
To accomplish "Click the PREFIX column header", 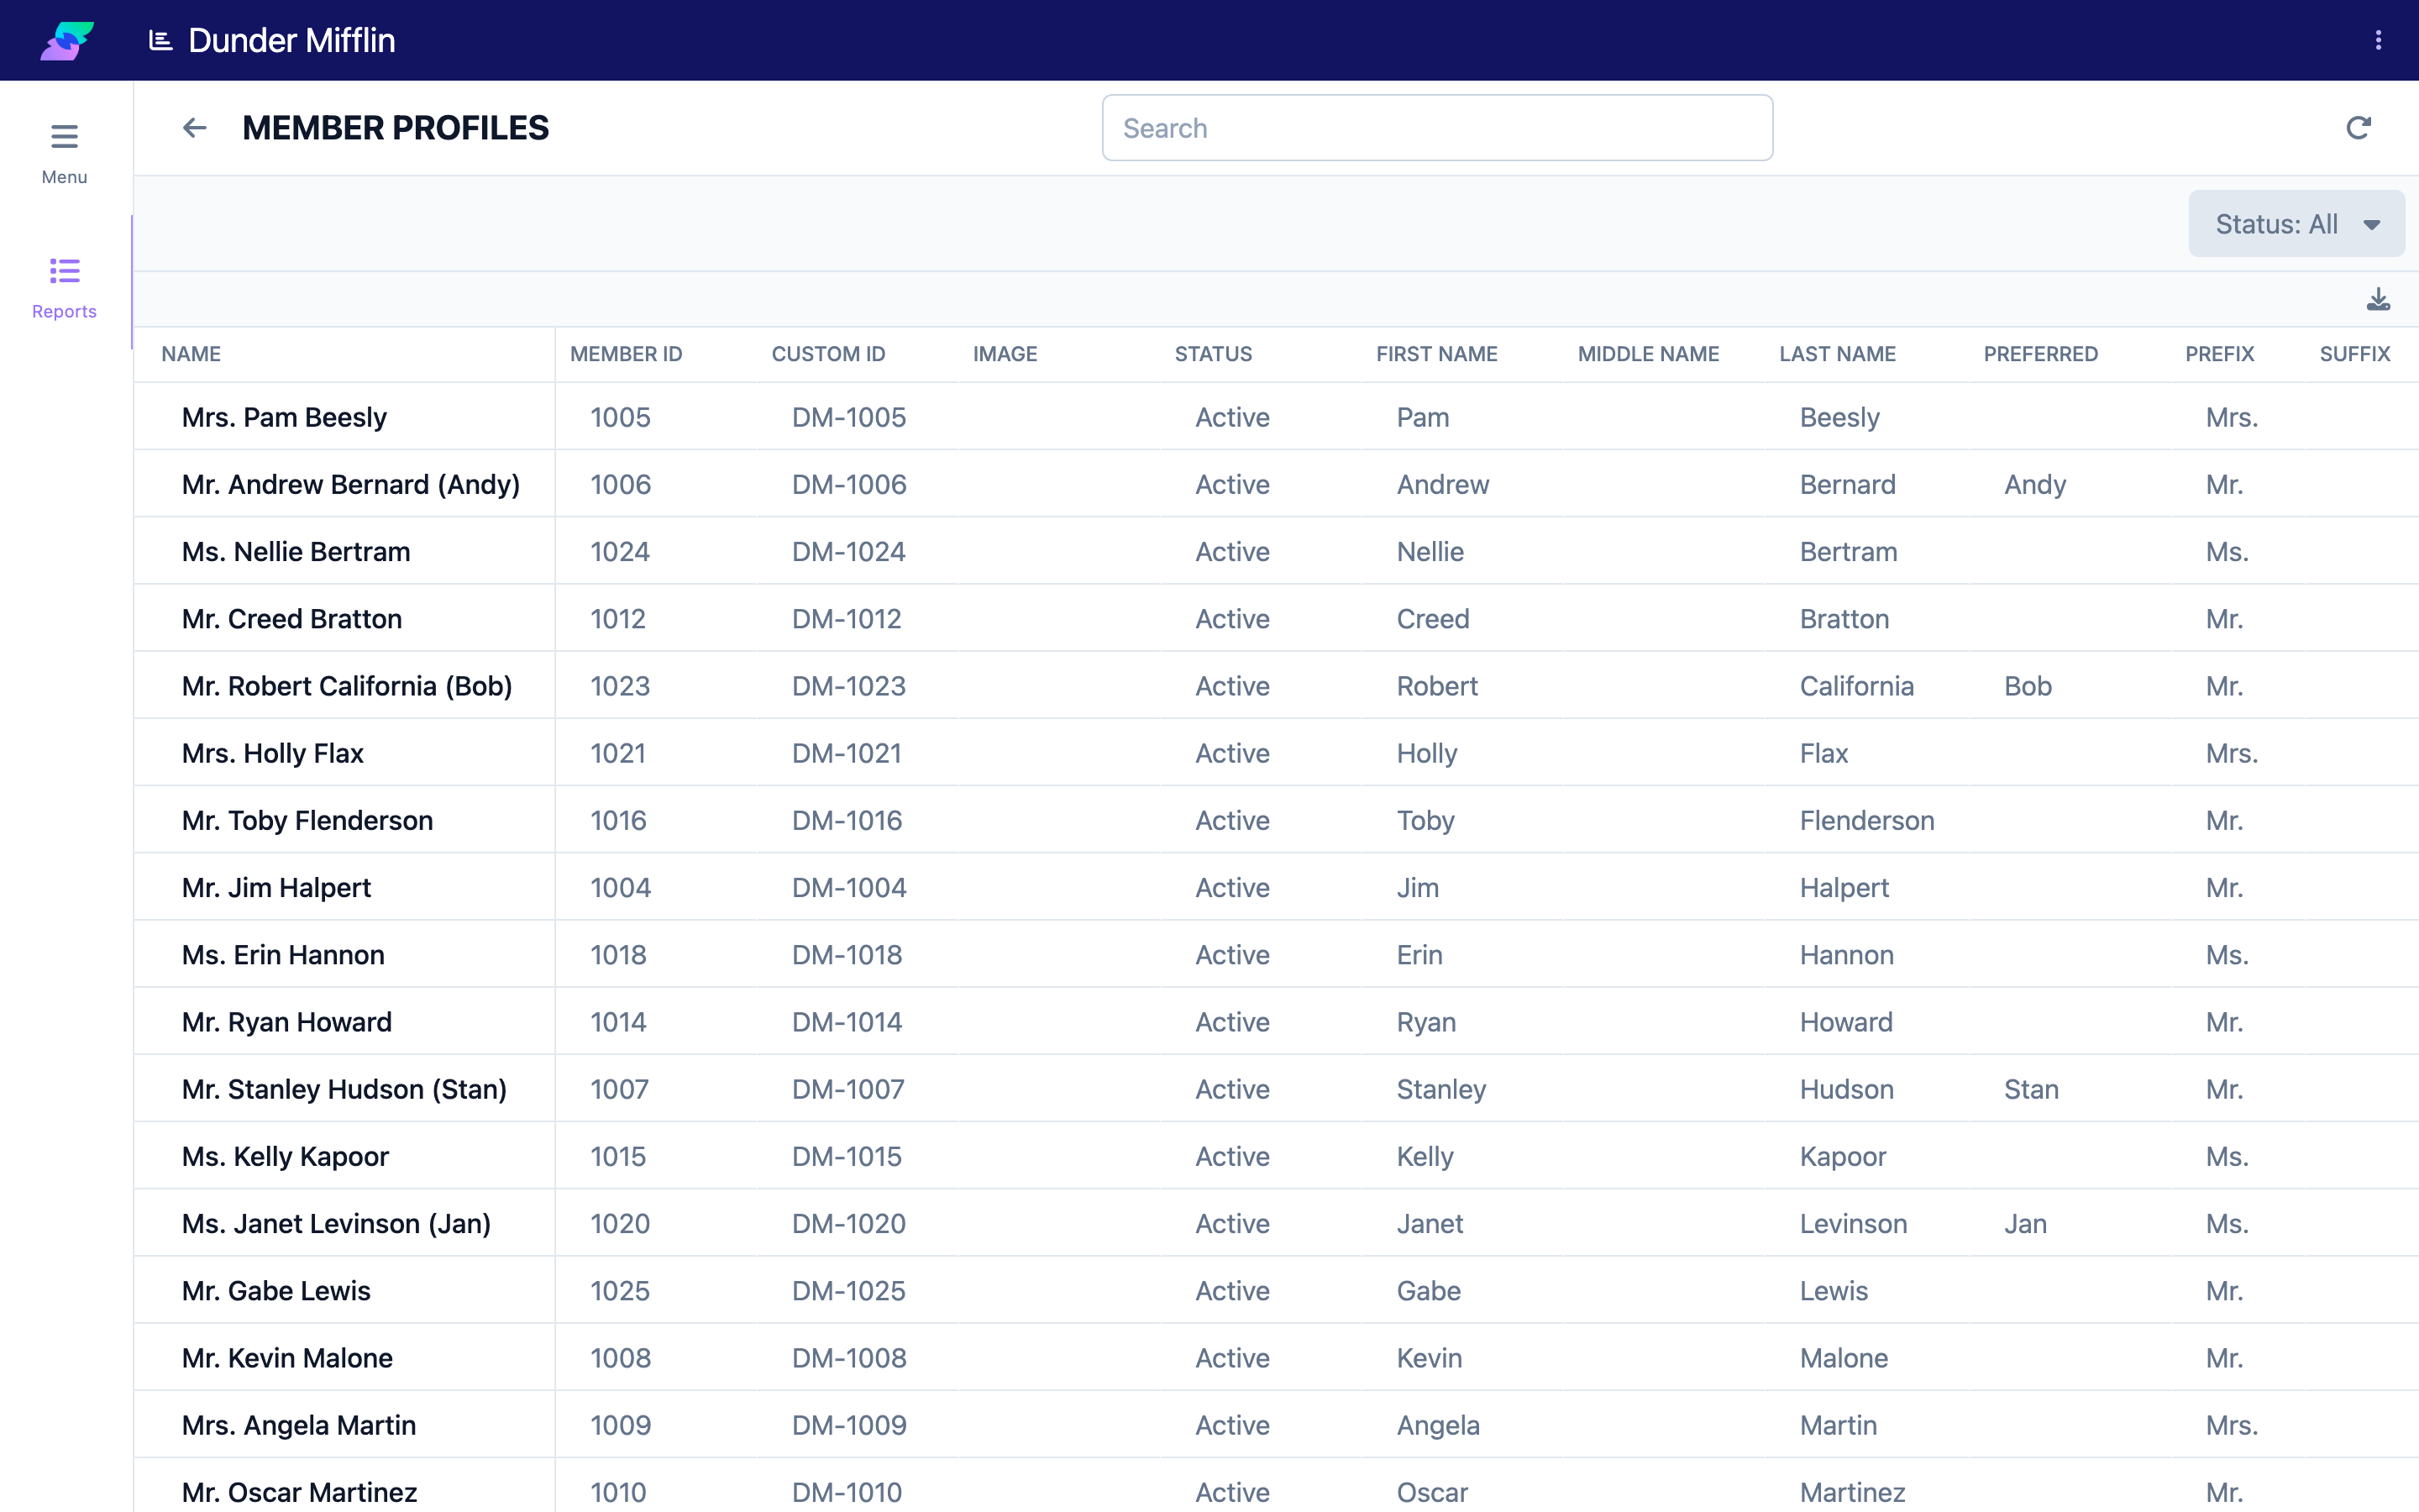I will (x=2219, y=354).
